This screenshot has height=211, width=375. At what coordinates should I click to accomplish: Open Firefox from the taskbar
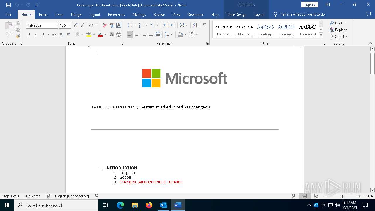pyautogui.click(x=149, y=205)
